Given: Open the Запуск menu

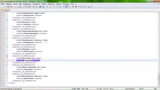Looking at the screenshot, I should (x=58, y=4).
